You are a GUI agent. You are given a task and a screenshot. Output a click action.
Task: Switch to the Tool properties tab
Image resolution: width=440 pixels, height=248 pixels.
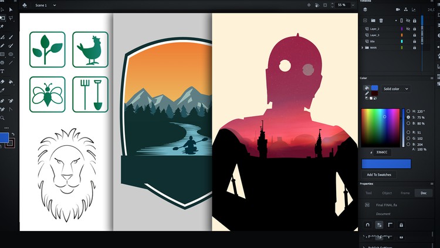368,193
